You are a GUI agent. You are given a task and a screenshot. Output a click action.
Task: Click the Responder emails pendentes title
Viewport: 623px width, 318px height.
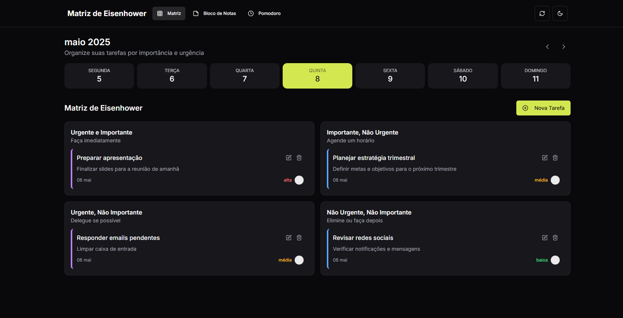coord(118,238)
